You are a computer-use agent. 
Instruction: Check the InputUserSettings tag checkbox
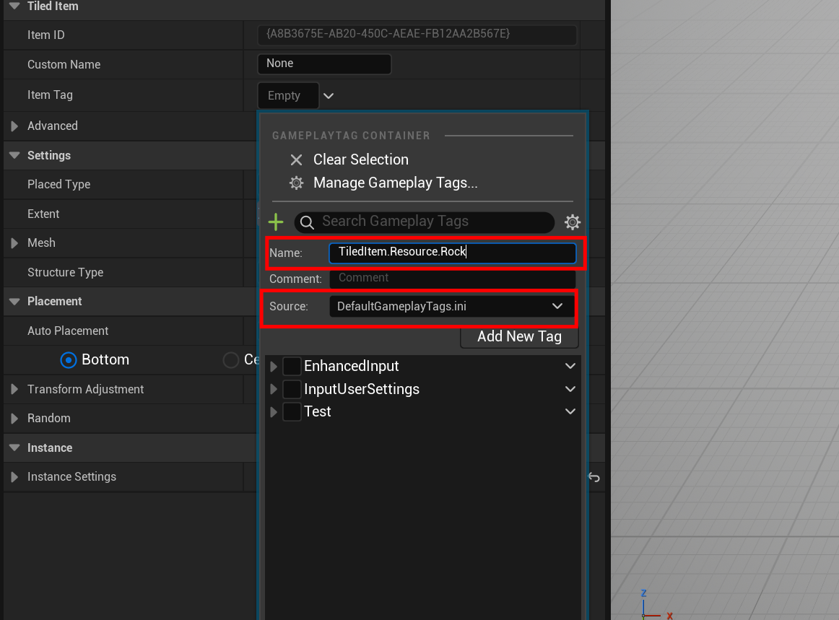(x=292, y=390)
